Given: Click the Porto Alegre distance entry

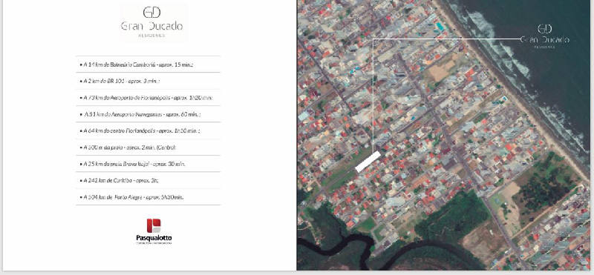Looking at the screenshot, I should point(131,197).
